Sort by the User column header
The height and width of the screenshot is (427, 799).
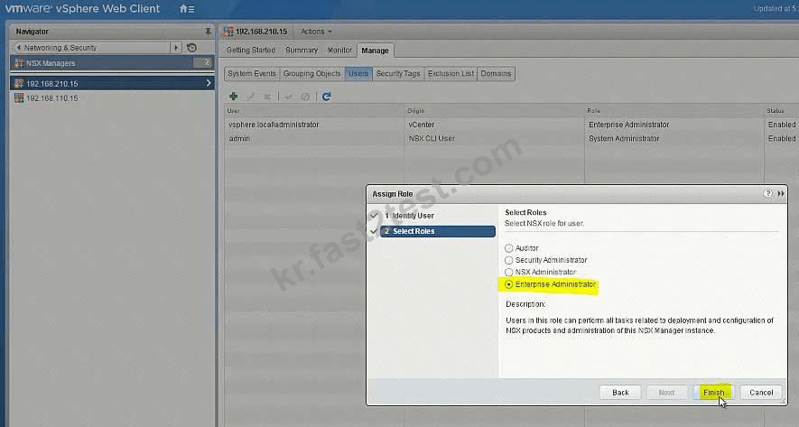tap(314, 110)
